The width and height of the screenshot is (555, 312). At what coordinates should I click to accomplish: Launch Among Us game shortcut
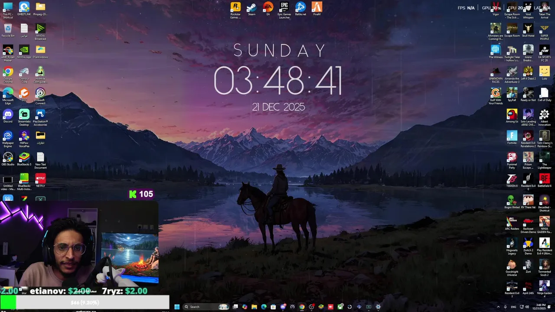[x=512, y=116]
